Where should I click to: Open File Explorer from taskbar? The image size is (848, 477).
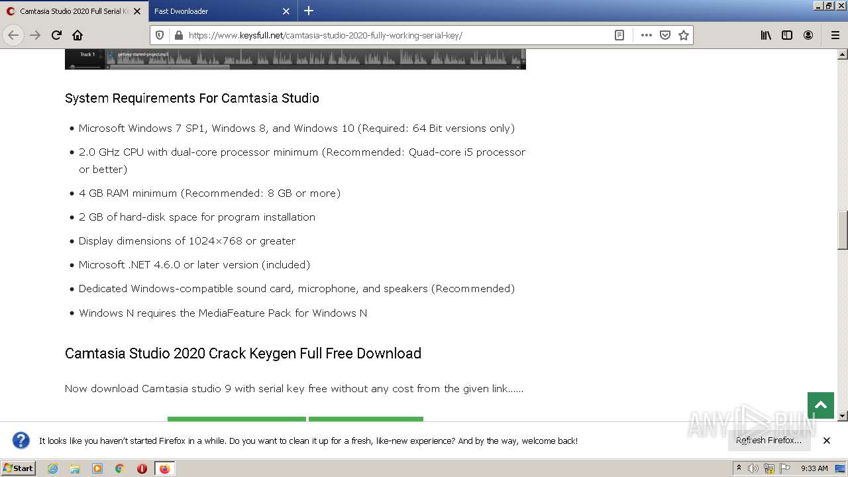tap(75, 468)
